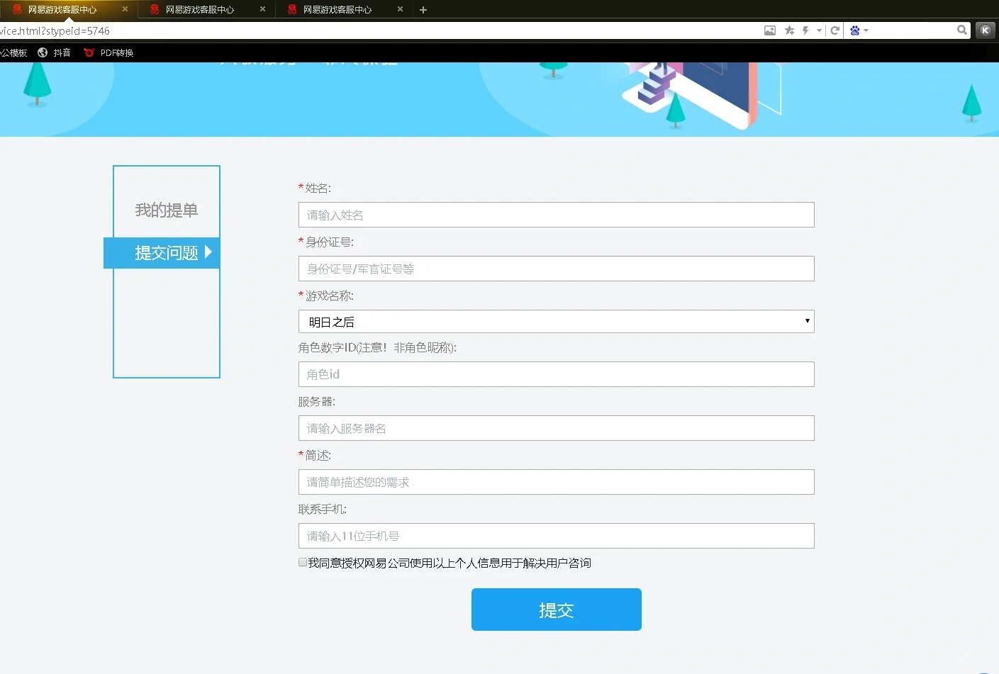Open the K user account button
Image resolution: width=999 pixels, height=674 pixels.
coord(985,30)
